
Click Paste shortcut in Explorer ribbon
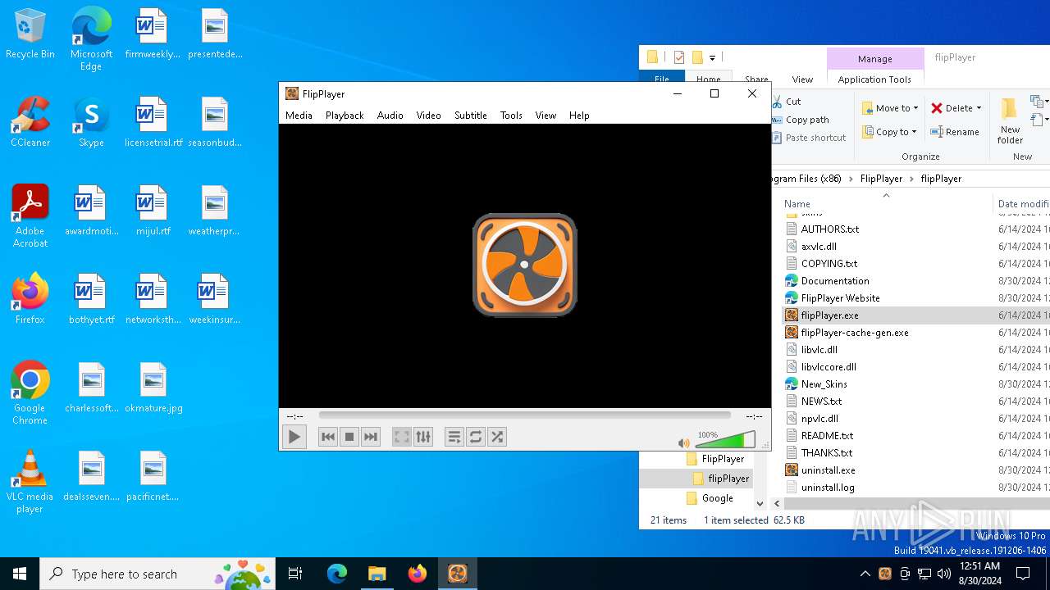809,138
